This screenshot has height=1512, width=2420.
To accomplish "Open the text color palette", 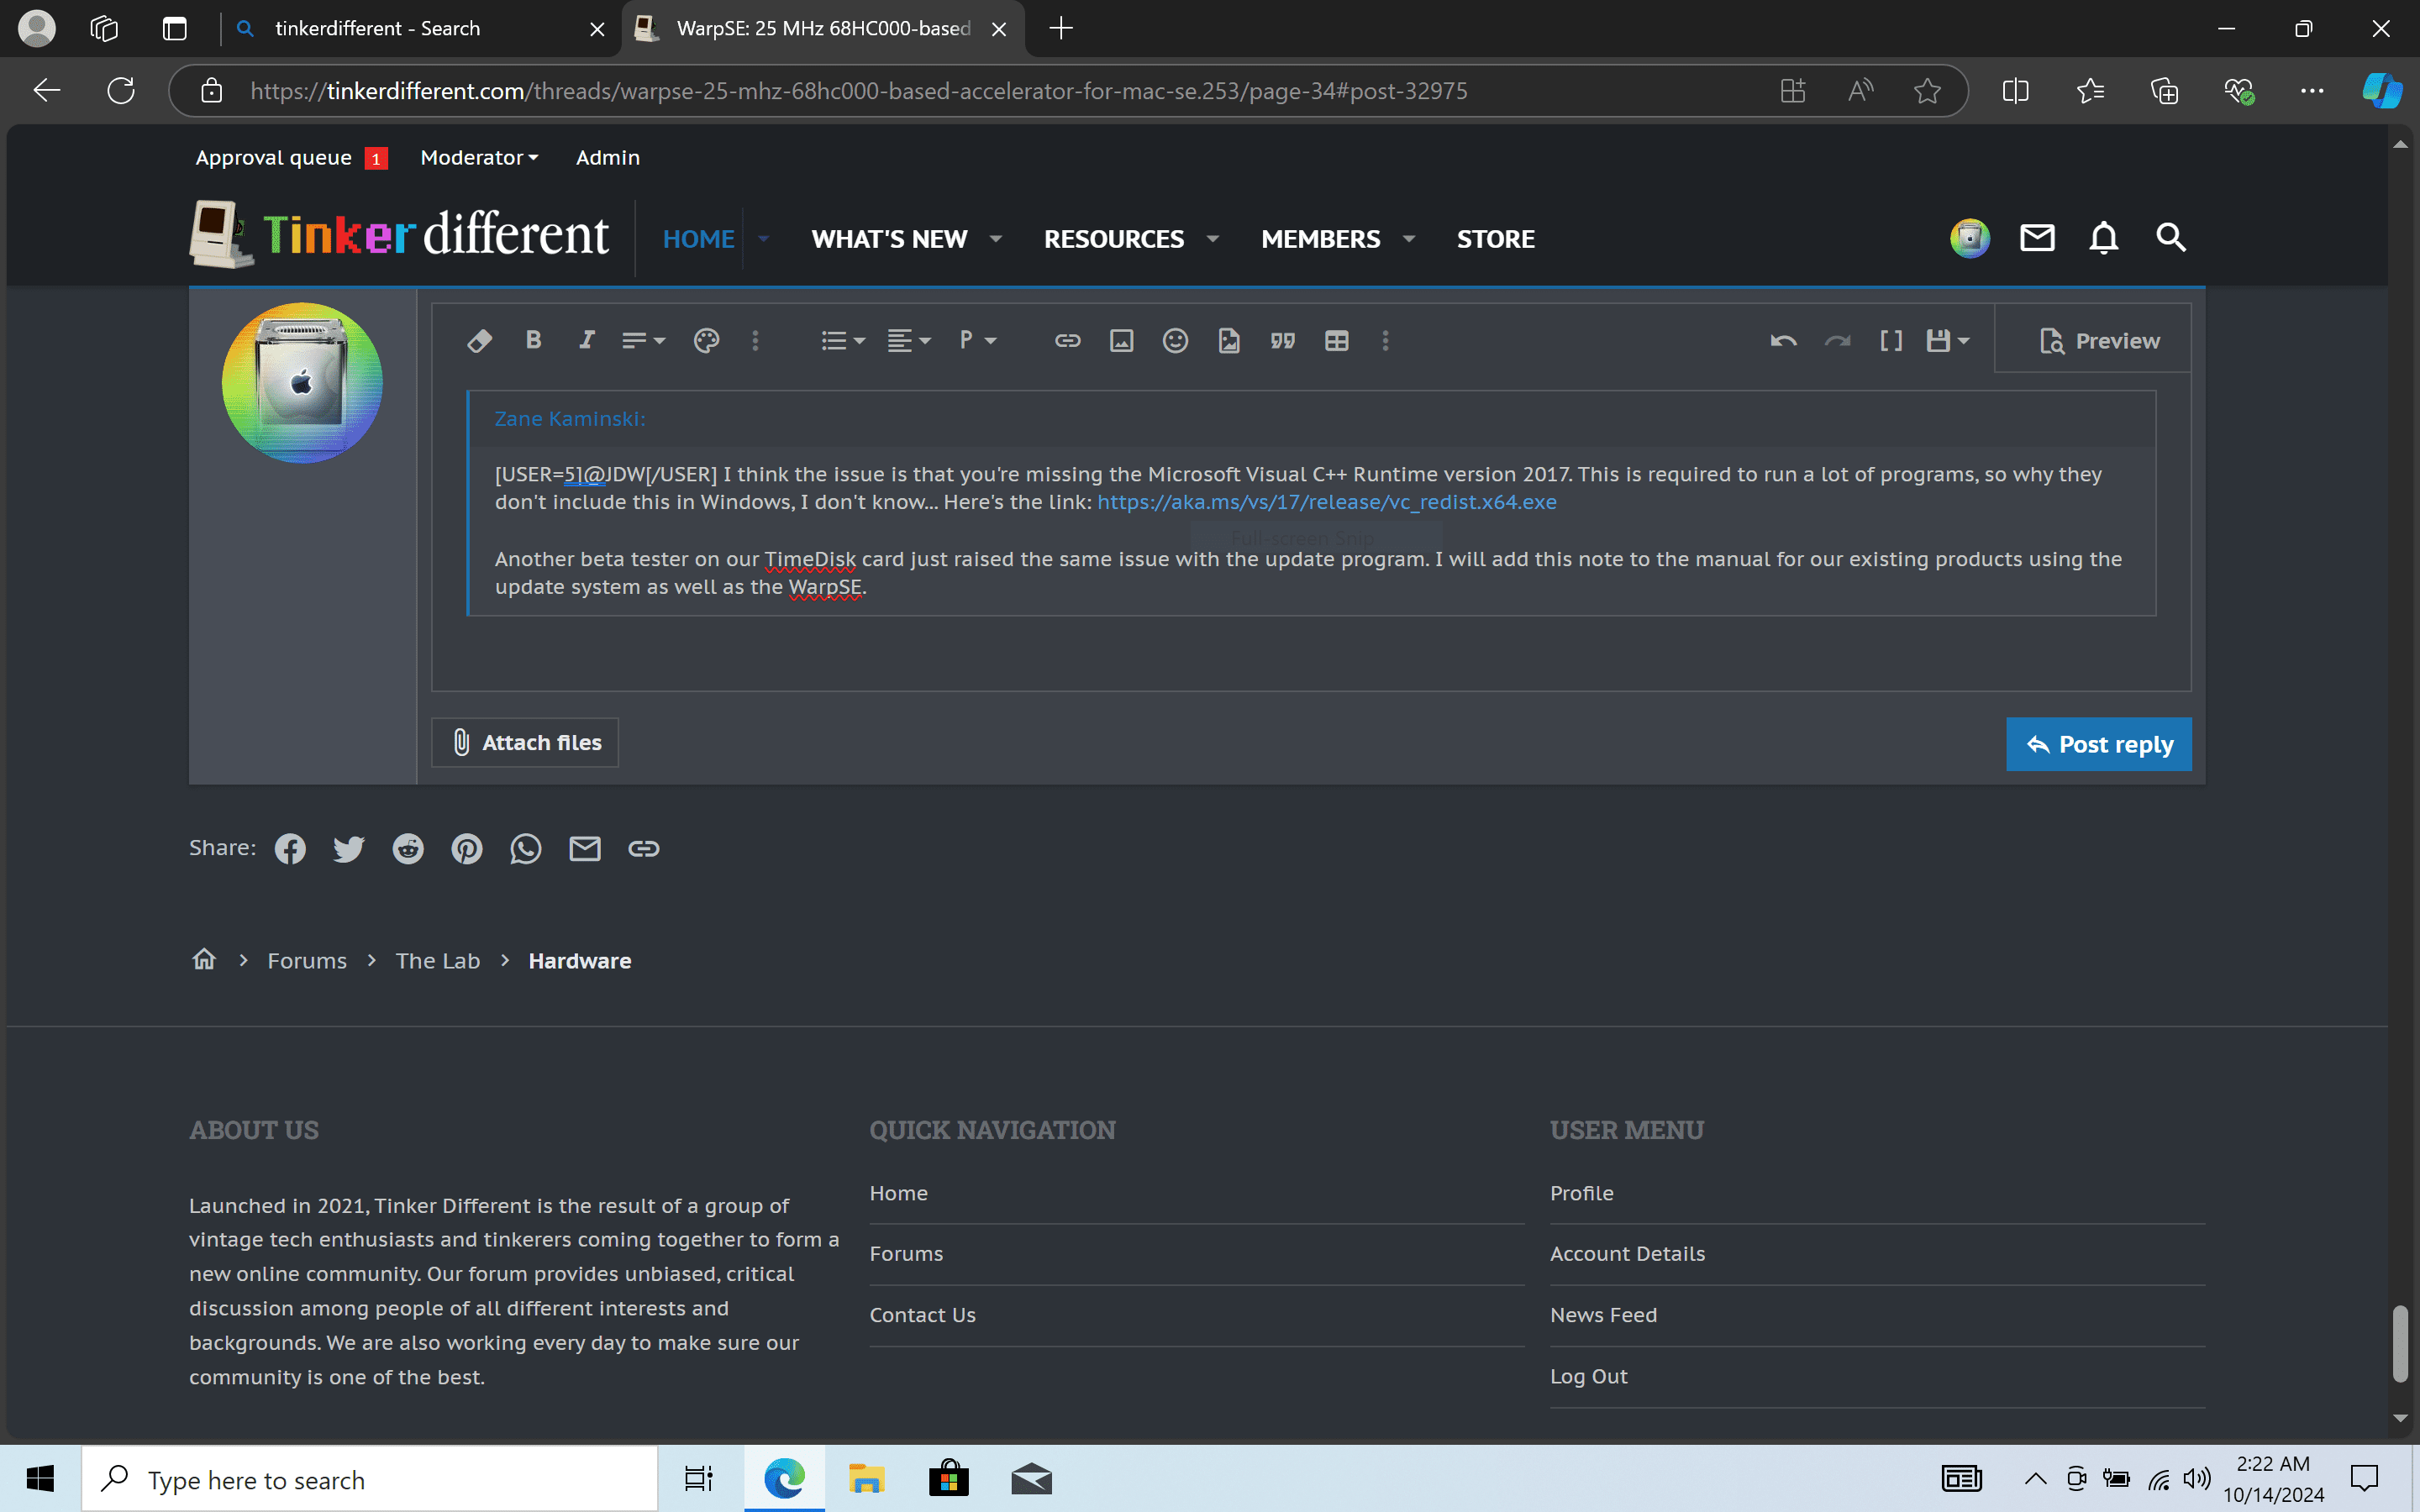I will 706,341.
